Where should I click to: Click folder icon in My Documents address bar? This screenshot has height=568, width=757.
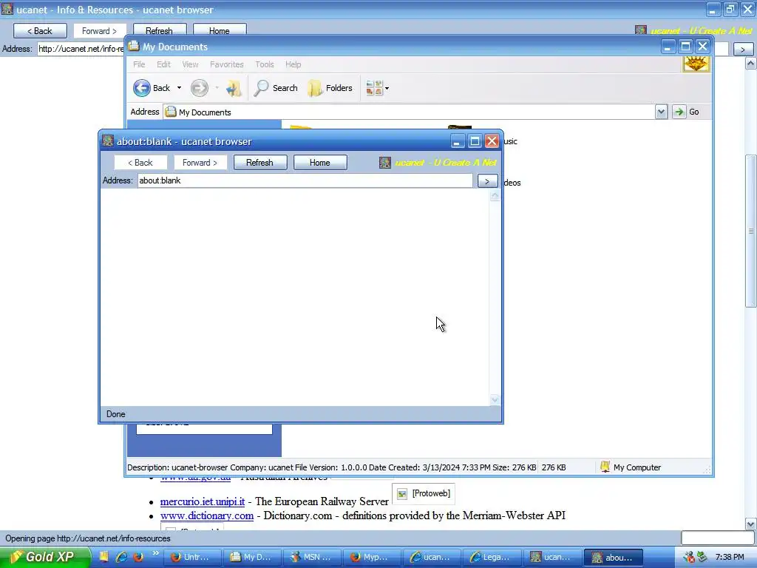171,112
